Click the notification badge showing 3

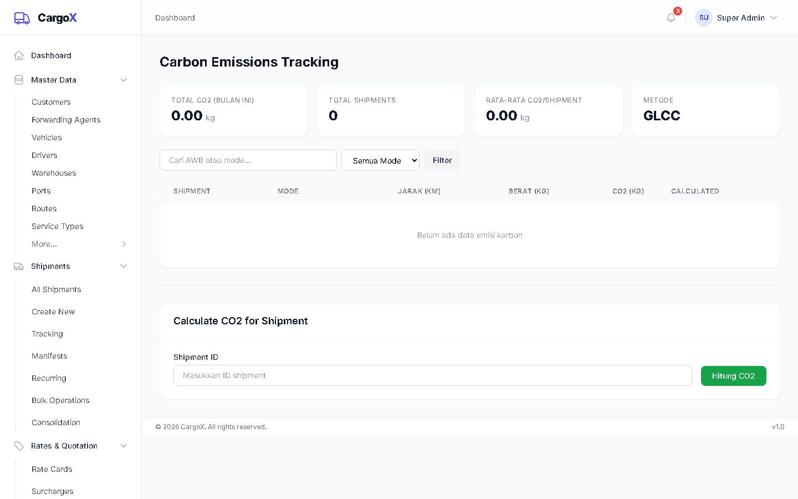[678, 11]
